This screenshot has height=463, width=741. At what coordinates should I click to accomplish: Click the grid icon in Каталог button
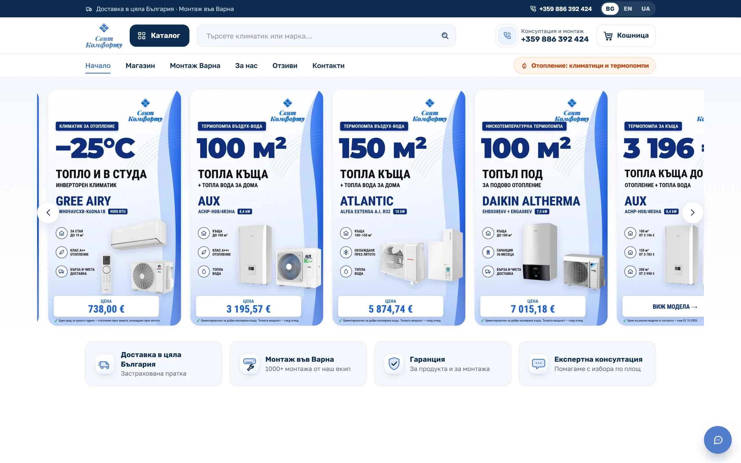pos(142,36)
